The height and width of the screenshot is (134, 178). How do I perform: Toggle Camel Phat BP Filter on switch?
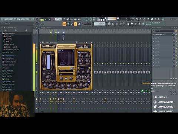click(44, 52)
